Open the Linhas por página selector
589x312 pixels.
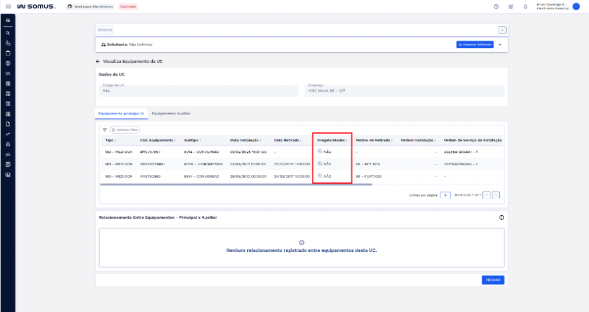tap(445, 195)
